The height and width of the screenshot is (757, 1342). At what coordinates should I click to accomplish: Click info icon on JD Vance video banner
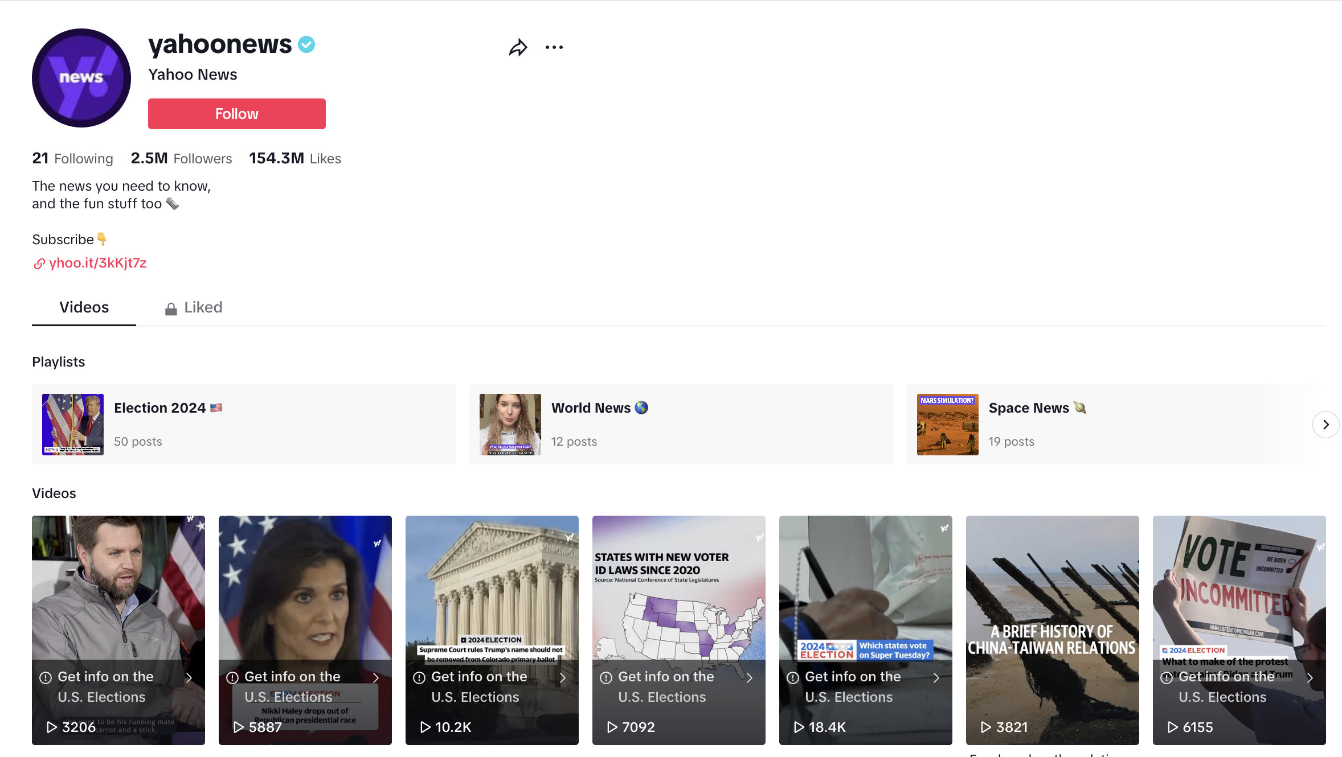point(46,677)
